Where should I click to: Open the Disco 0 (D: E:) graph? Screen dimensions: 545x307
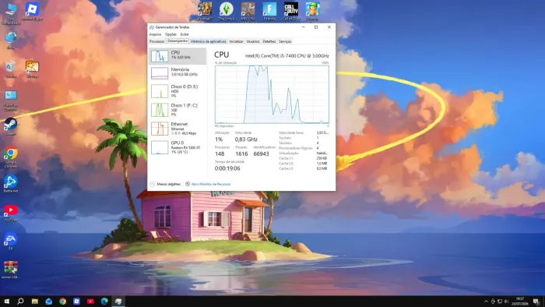tap(178, 91)
